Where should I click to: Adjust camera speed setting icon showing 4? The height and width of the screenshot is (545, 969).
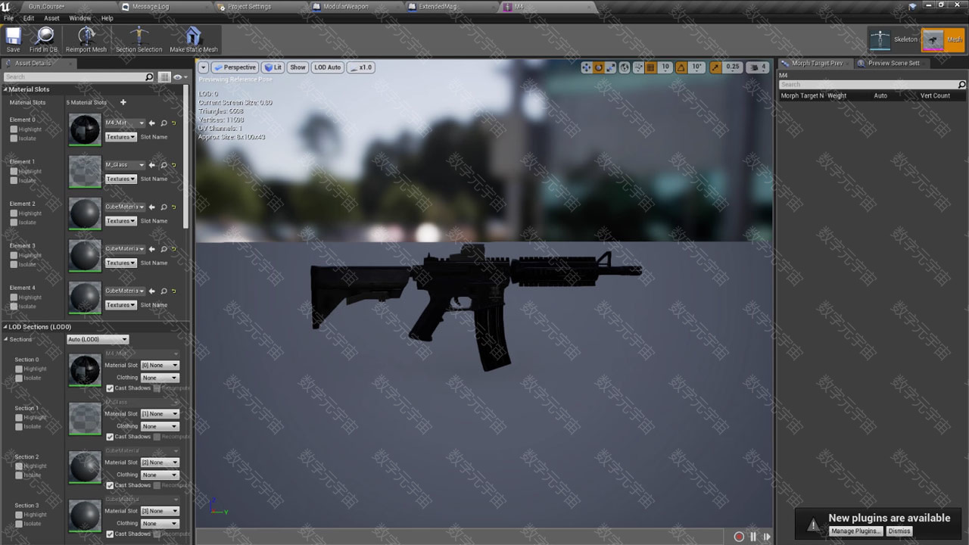(x=759, y=67)
